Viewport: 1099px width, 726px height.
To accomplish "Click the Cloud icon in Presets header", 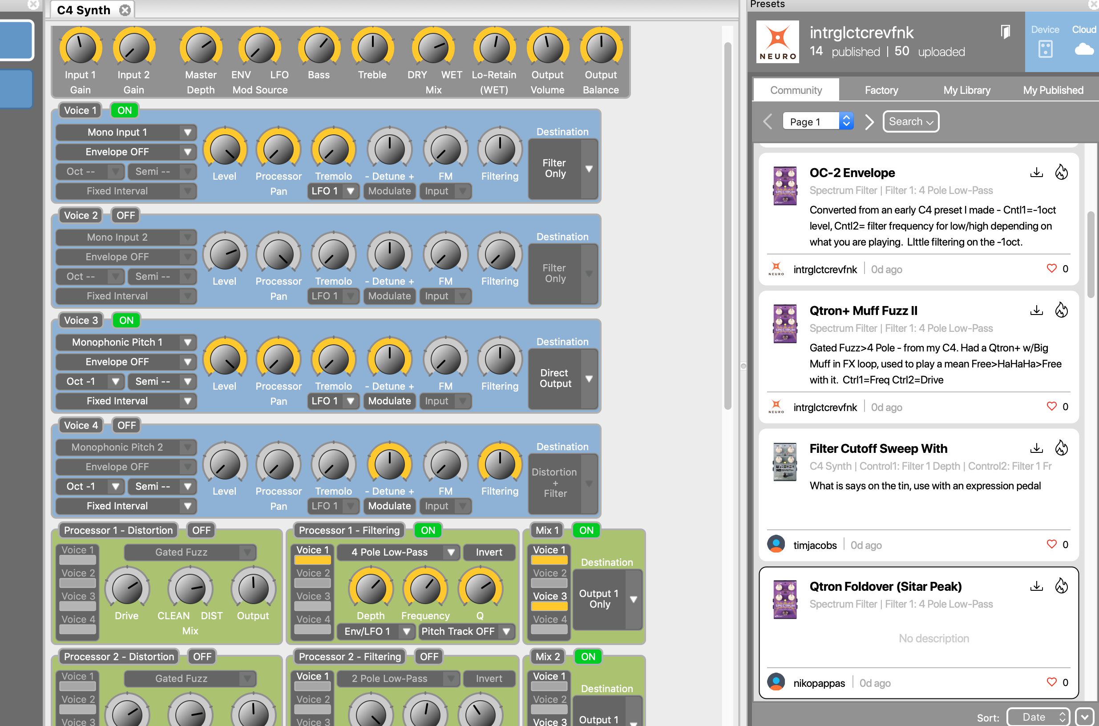I will [x=1084, y=48].
